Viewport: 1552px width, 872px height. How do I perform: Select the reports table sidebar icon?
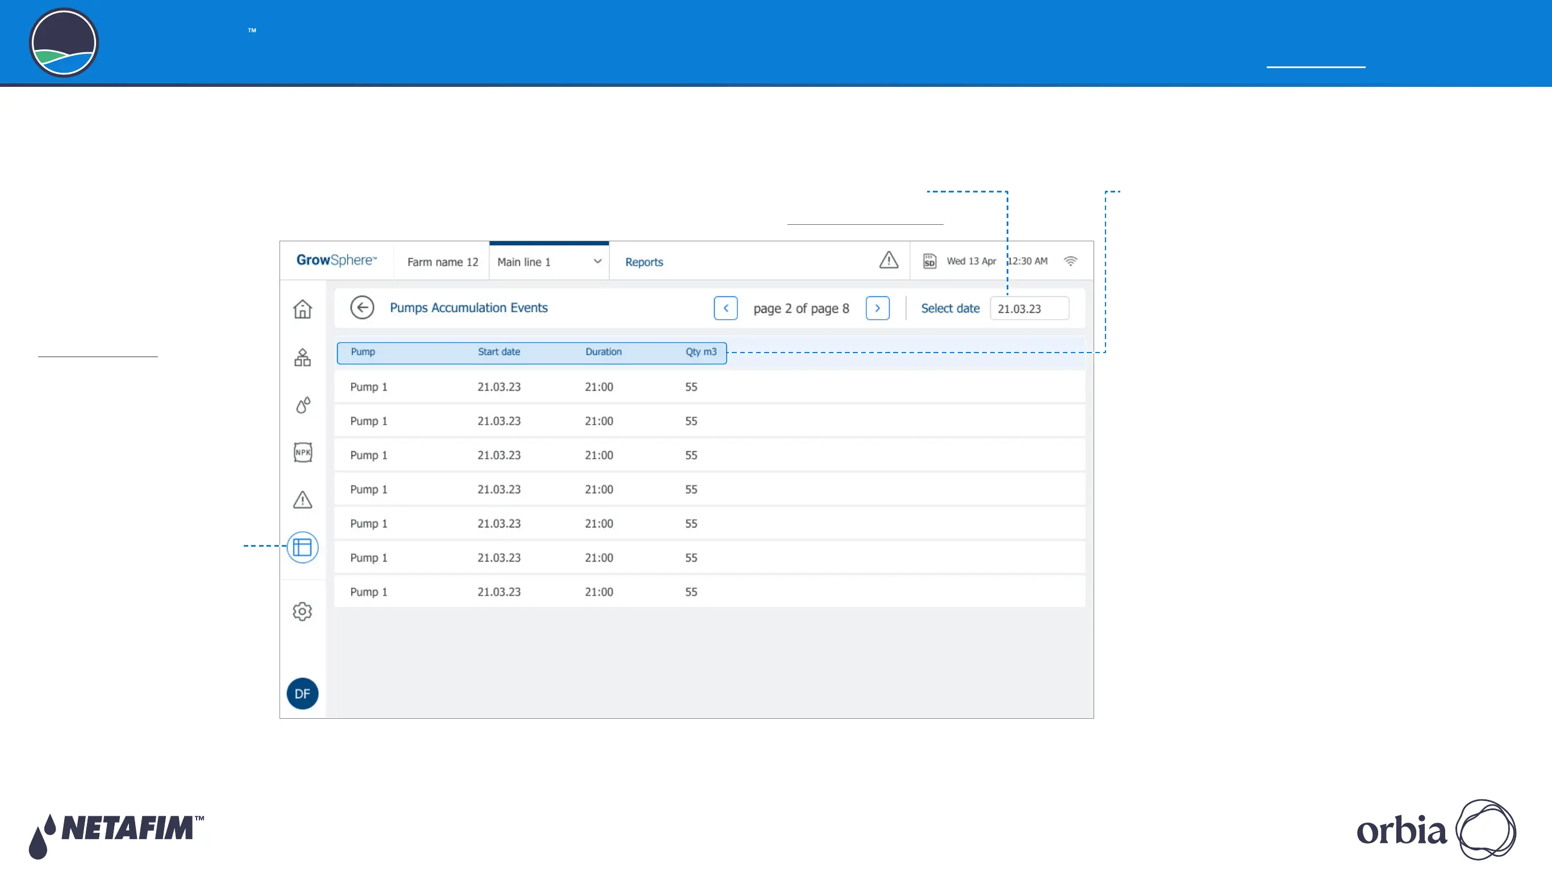click(302, 547)
